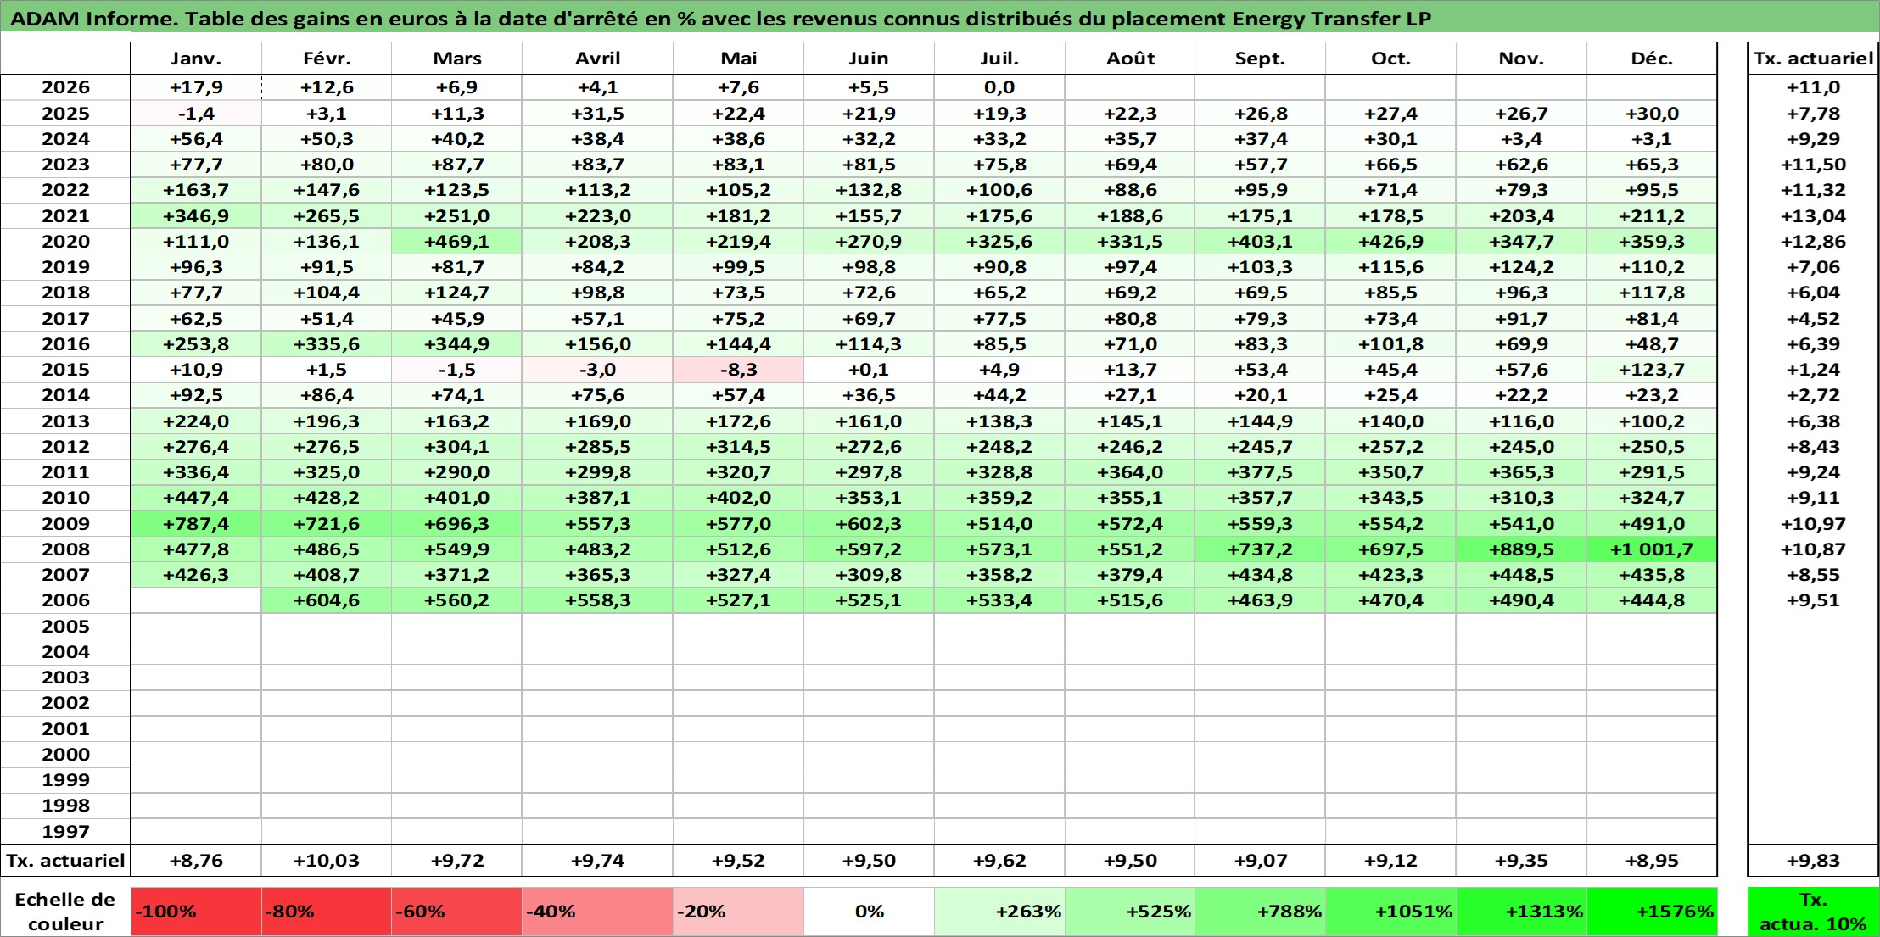Select the '+17,9' January 2026 cell
1880x937 pixels.
point(196,87)
